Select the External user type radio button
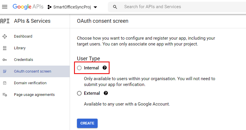This screenshot has height=130, width=246. coord(79,93)
